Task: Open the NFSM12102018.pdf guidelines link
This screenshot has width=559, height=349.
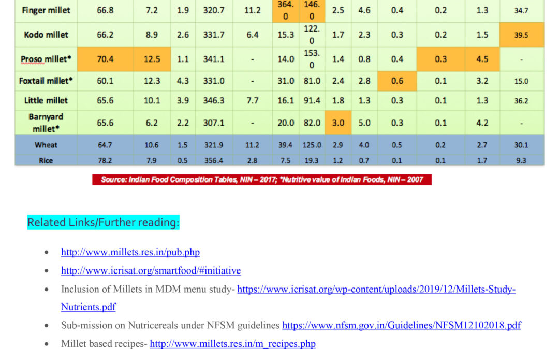Action: click(x=401, y=325)
